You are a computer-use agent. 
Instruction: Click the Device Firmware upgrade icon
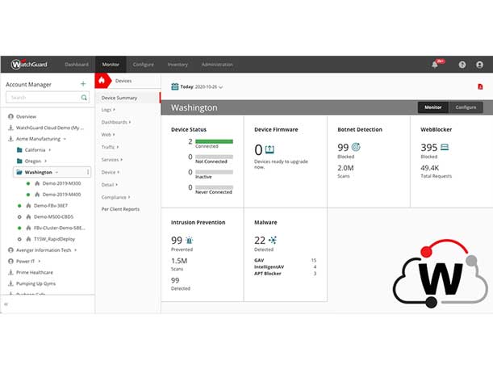(x=269, y=149)
